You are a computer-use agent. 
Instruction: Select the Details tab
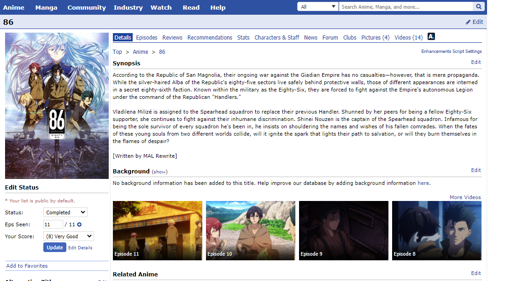click(123, 38)
